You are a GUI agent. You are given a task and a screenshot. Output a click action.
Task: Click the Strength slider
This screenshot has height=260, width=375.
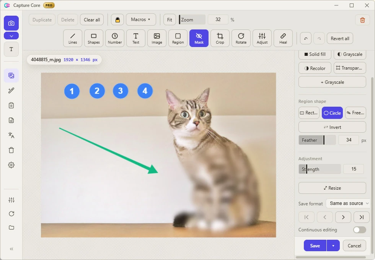point(320,169)
